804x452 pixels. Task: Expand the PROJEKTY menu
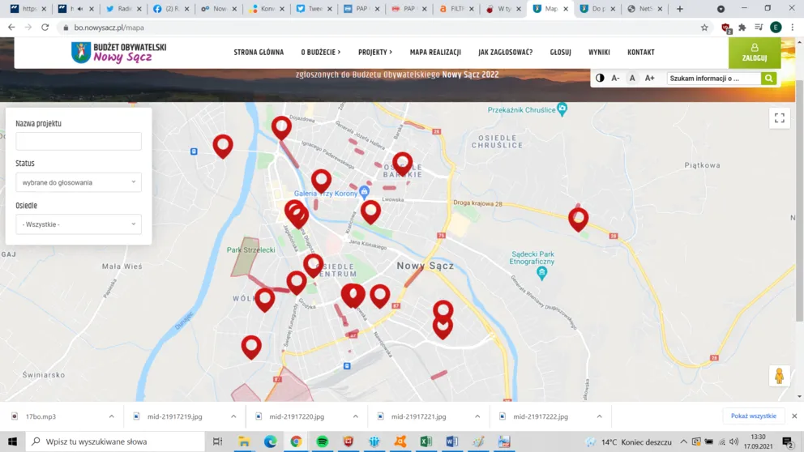pyautogui.click(x=374, y=53)
